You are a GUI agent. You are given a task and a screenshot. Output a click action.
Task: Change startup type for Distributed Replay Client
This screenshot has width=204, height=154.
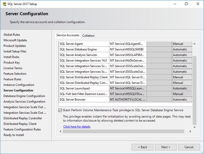pyautogui.click(x=182, y=77)
